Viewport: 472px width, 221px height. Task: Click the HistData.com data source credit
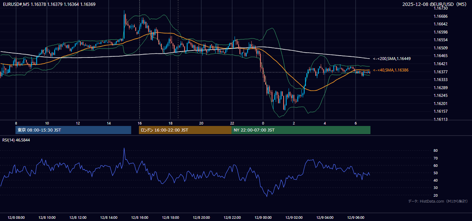pos(438,201)
